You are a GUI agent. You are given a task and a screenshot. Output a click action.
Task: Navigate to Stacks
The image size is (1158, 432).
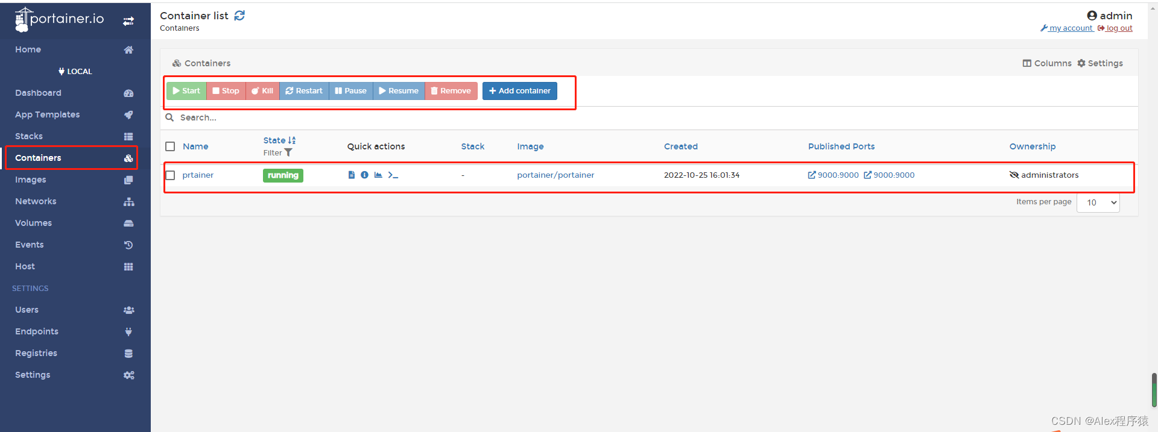click(75, 136)
